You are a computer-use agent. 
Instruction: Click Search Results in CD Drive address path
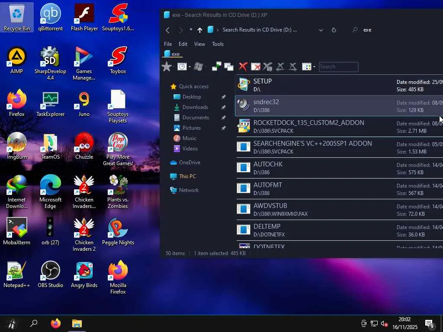pyautogui.click(x=260, y=30)
